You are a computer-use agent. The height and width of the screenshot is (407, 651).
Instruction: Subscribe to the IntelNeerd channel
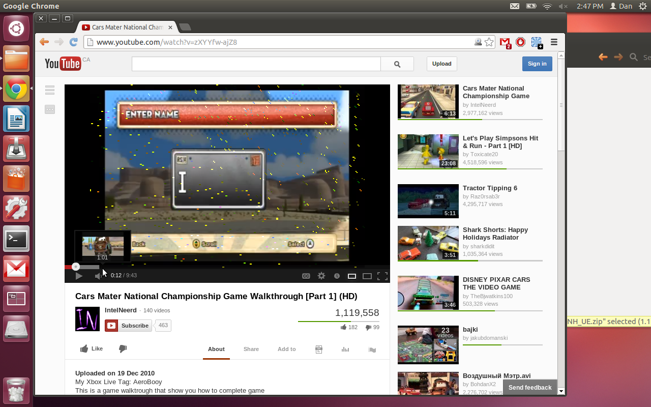(128, 326)
